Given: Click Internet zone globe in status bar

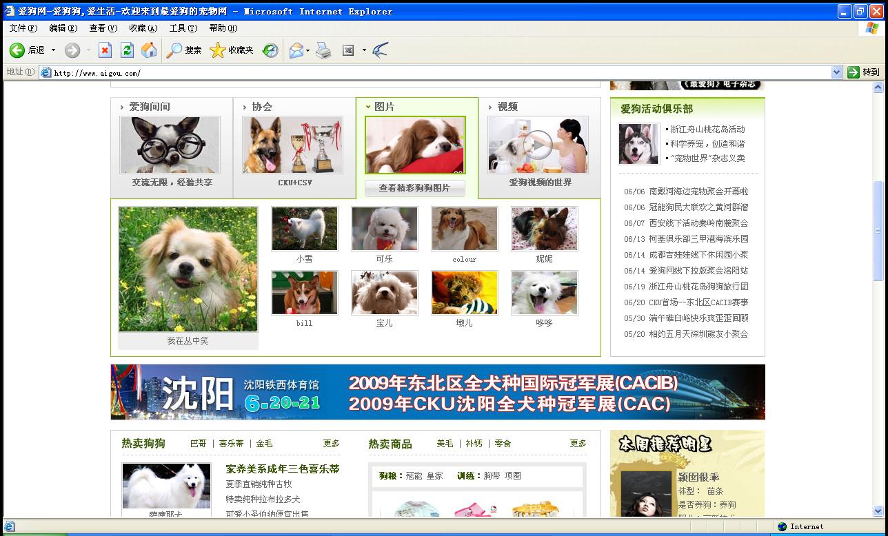Looking at the screenshot, I should pyautogui.click(x=782, y=526).
